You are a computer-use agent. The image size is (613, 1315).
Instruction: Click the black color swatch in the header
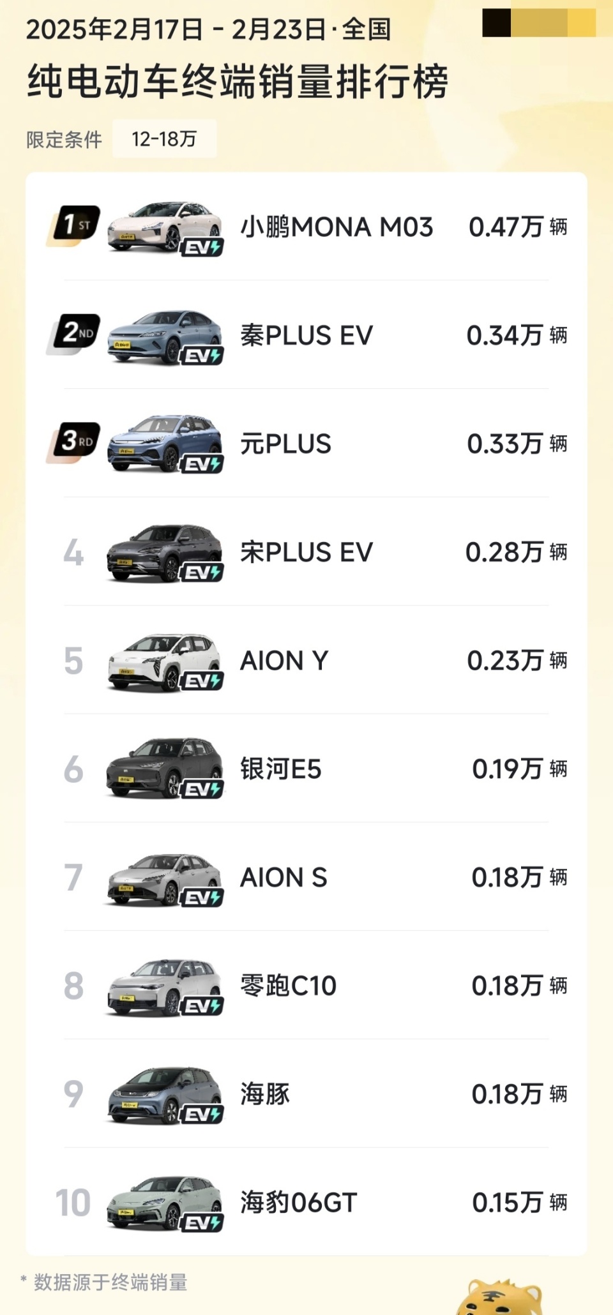[496, 23]
